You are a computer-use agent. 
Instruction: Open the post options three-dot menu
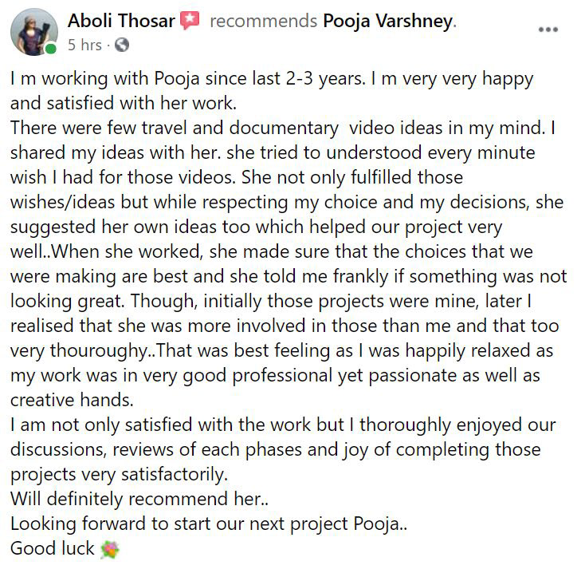[548, 30]
